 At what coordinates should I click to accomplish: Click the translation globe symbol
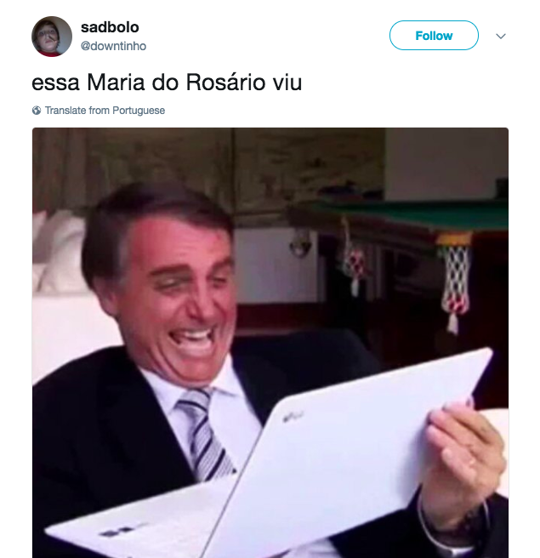click(x=37, y=111)
